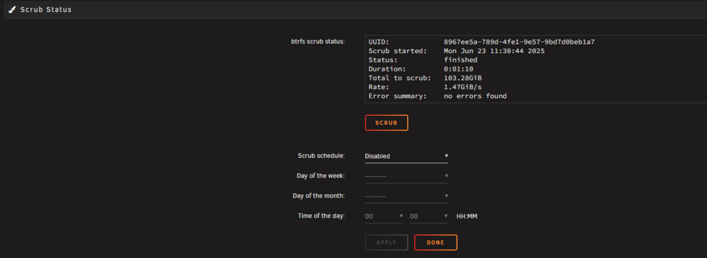The width and height of the screenshot is (707, 258).
Task: Click the HH:MM format label
Action: (x=467, y=216)
